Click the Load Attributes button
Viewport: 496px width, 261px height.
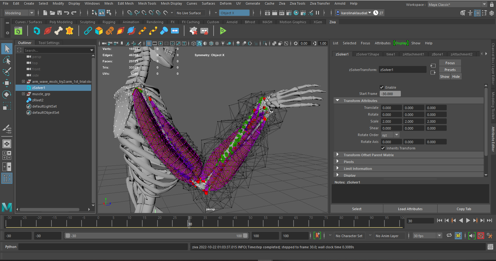[x=410, y=209]
